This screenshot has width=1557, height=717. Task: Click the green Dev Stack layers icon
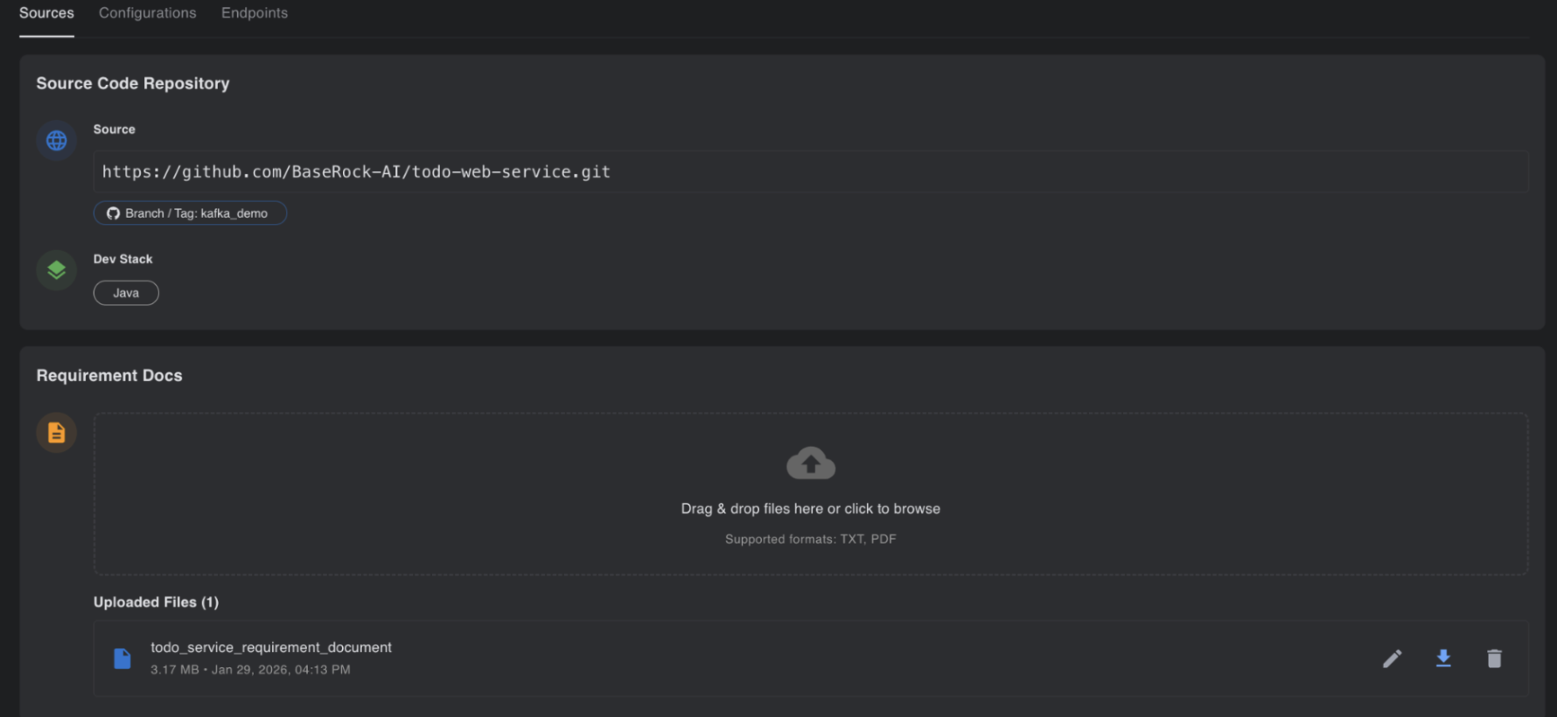[57, 270]
